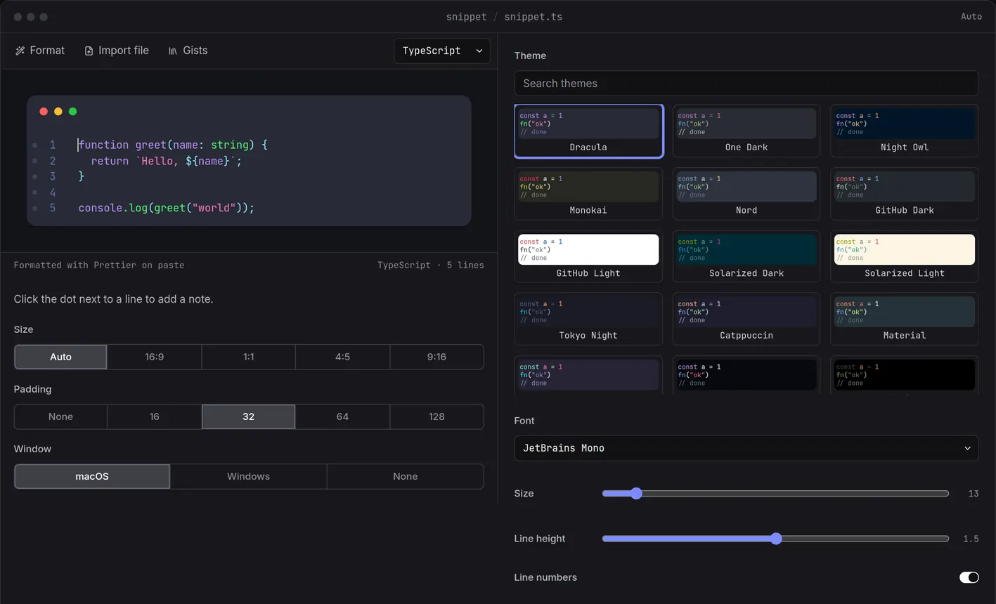
Task: Set padding to 32
Action: pyautogui.click(x=249, y=416)
